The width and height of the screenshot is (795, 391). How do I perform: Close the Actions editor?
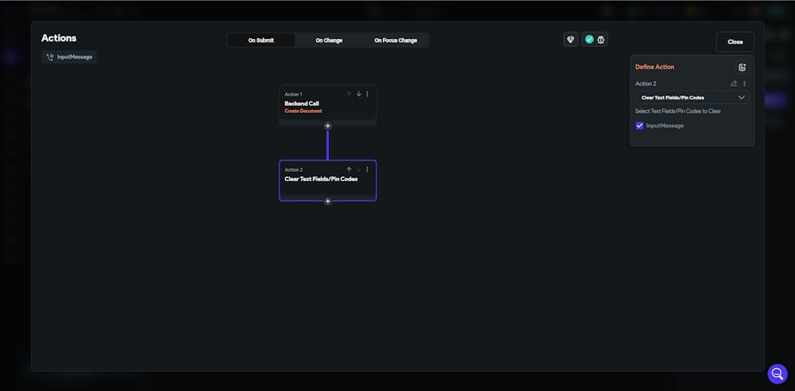(x=735, y=41)
